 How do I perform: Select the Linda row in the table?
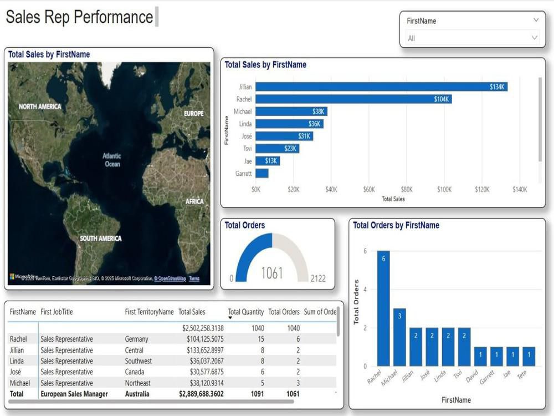point(172,361)
